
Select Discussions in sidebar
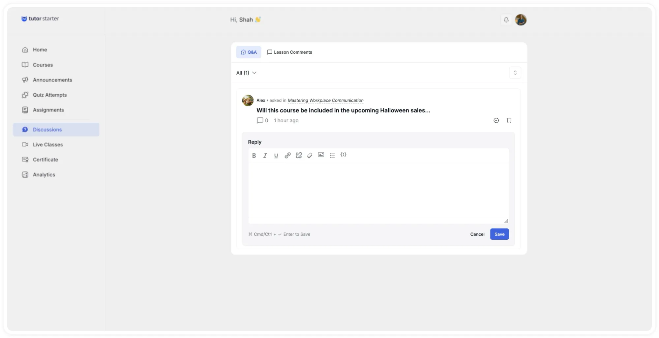pyautogui.click(x=56, y=130)
